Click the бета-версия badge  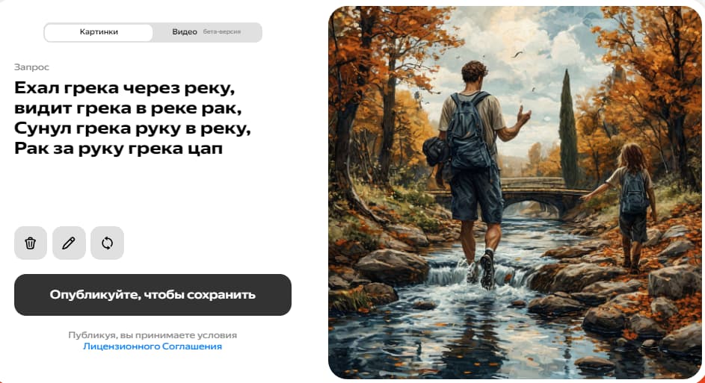[x=222, y=32]
